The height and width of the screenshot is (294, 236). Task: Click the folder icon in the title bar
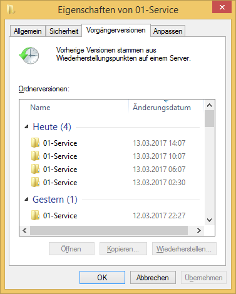(11, 9)
